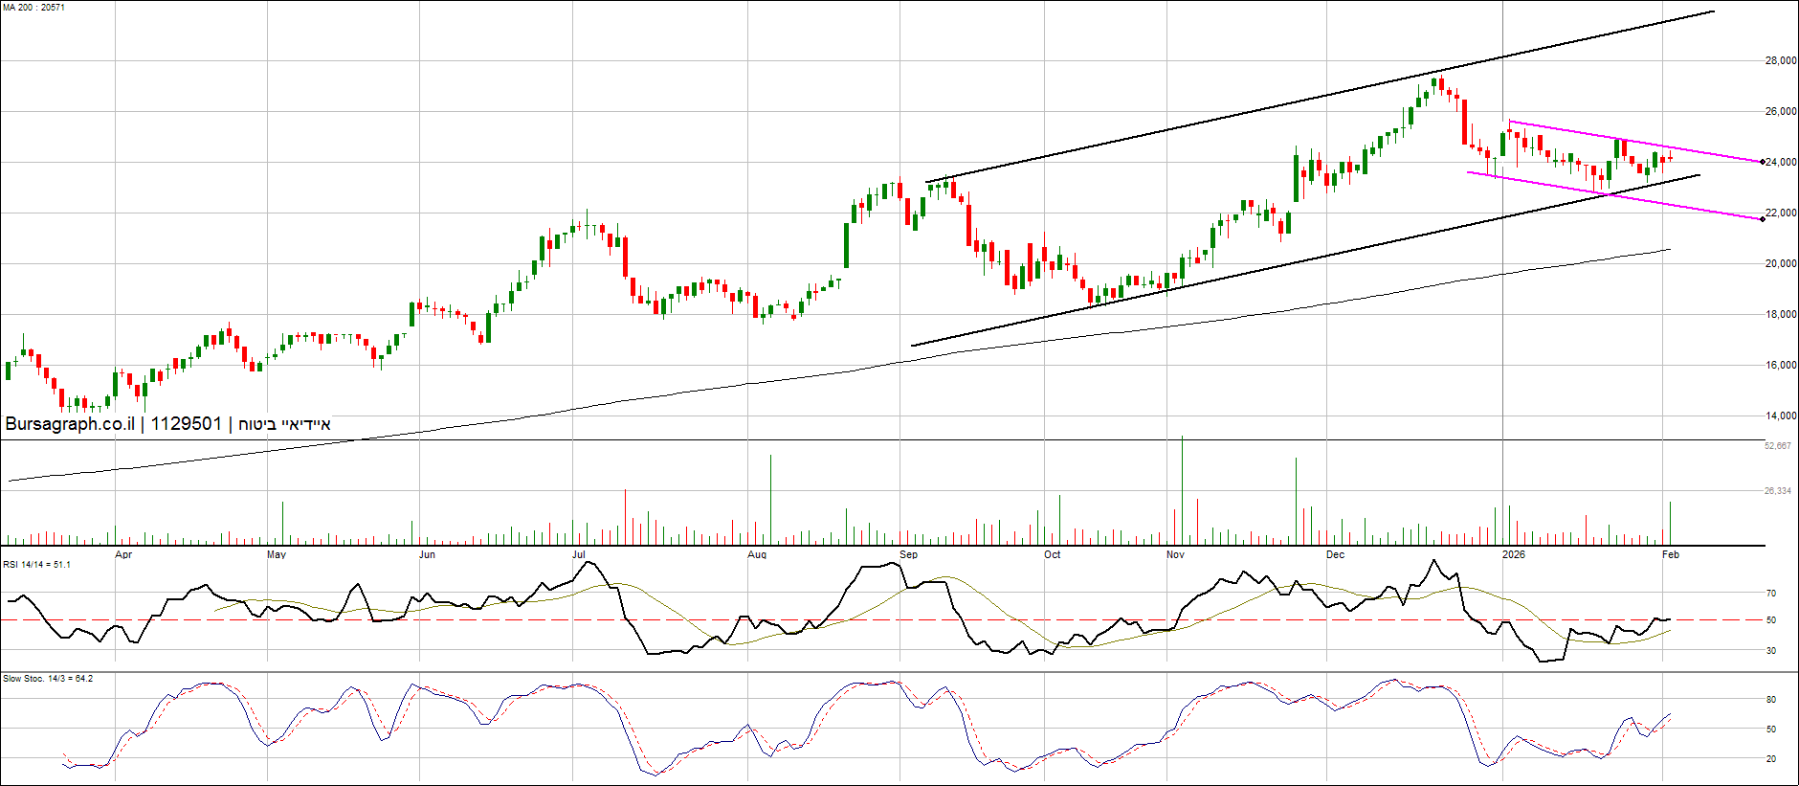Select lower magenta trendline end handle
The height and width of the screenshot is (786, 1799).
pos(1763,219)
